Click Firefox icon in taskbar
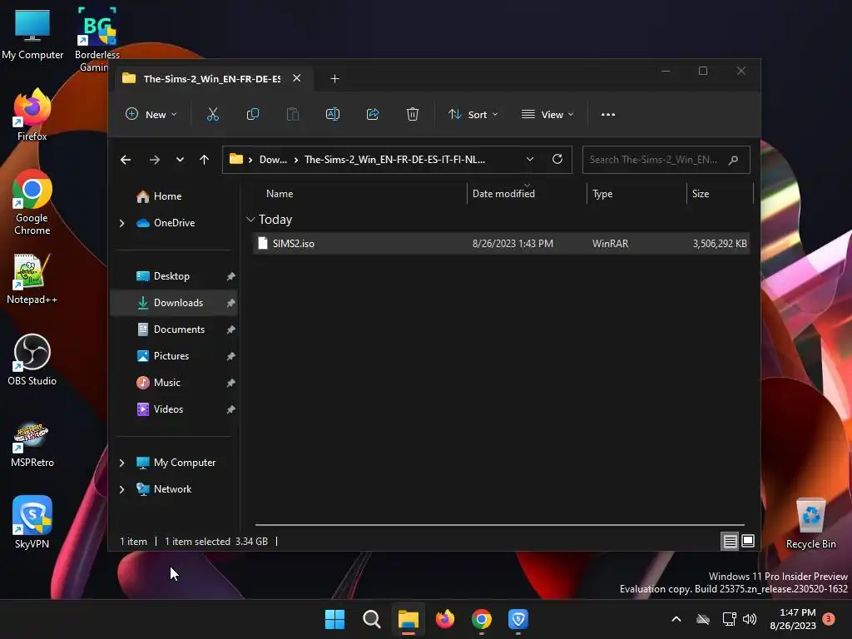 (x=445, y=619)
